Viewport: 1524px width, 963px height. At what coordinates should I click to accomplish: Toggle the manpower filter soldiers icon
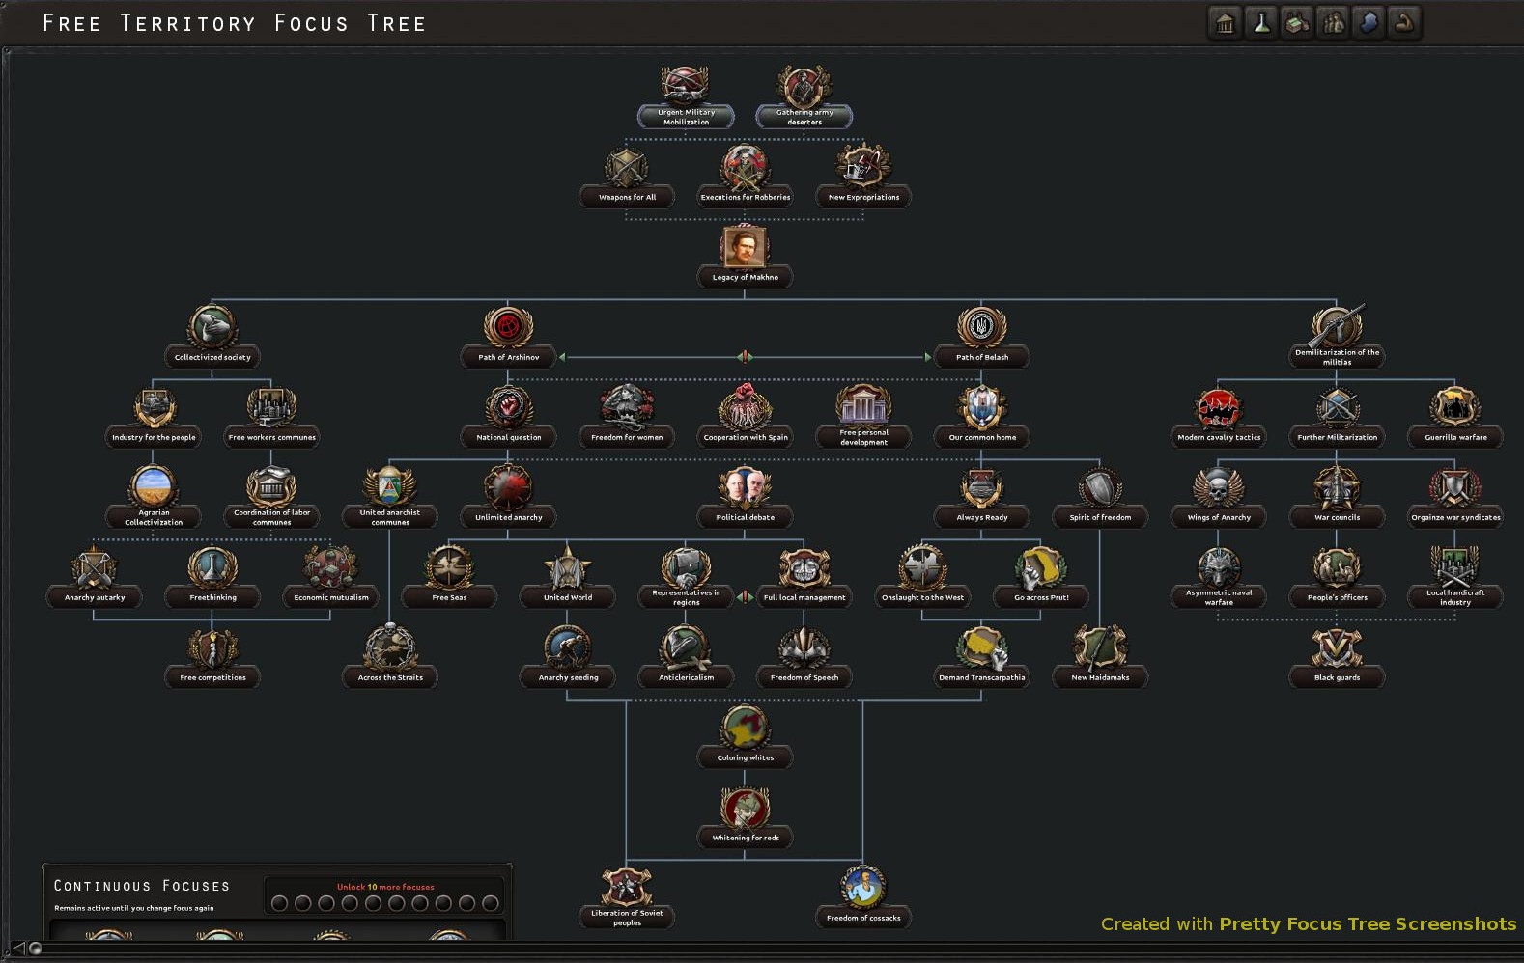(1333, 23)
